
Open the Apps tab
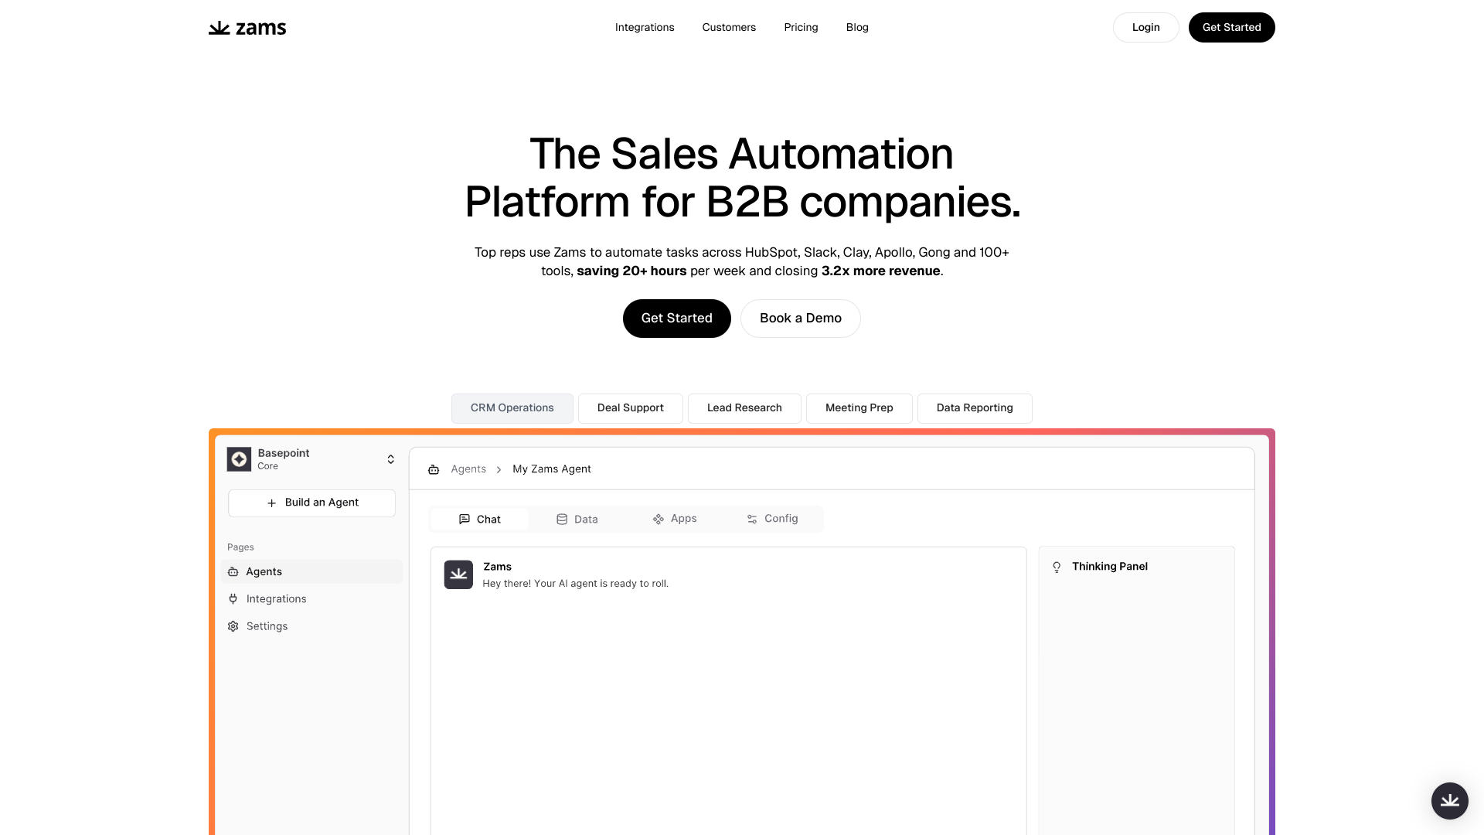pyautogui.click(x=675, y=519)
